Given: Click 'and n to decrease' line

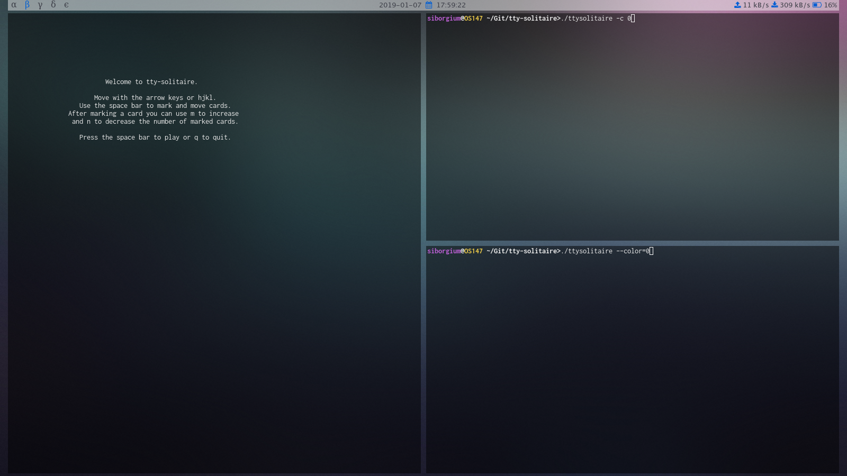Looking at the screenshot, I should tap(155, 122).
